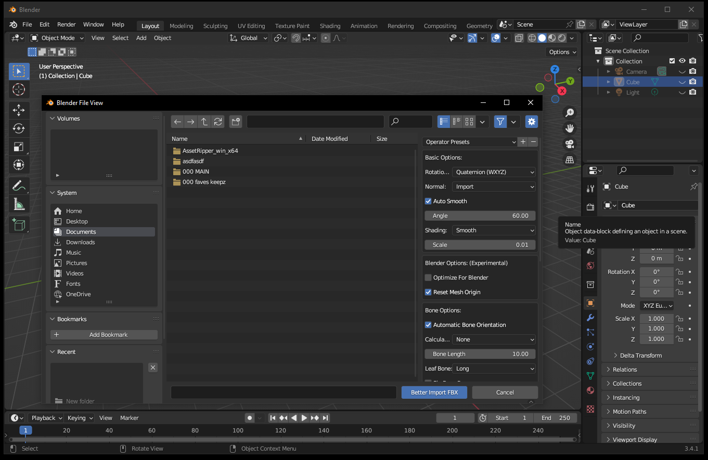Screen dimensions: 708x460
Task: Open the File menu
Action: point(27,24)
